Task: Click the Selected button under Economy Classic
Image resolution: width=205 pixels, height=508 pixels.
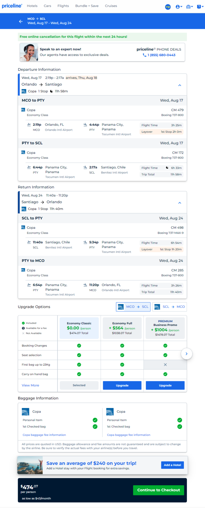Action: click(79, 385)
